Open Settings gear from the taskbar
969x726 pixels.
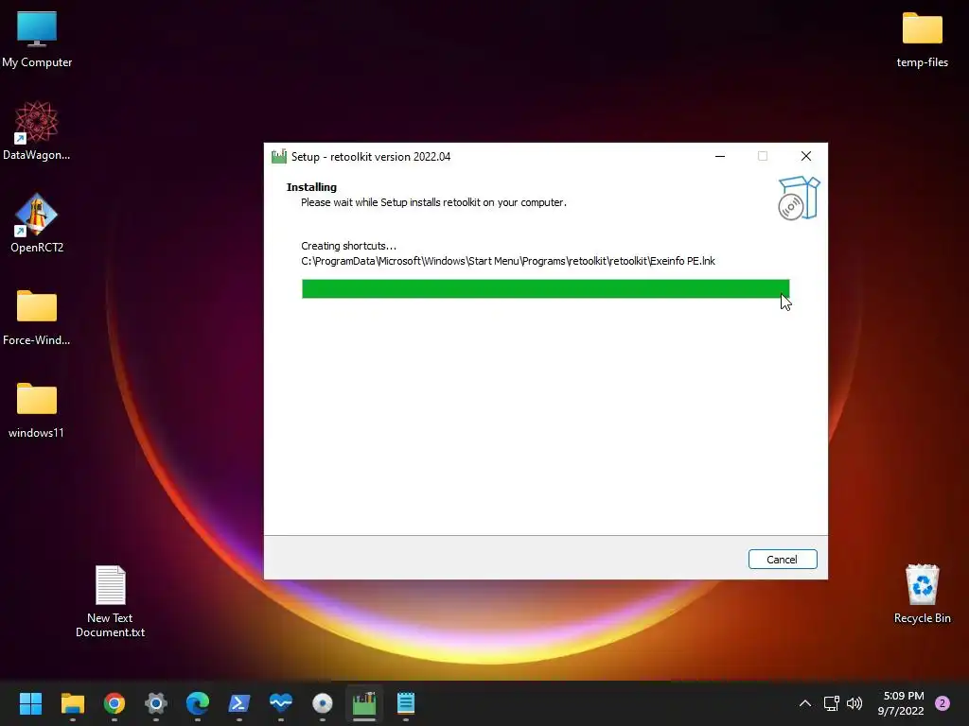coord(156,703)
